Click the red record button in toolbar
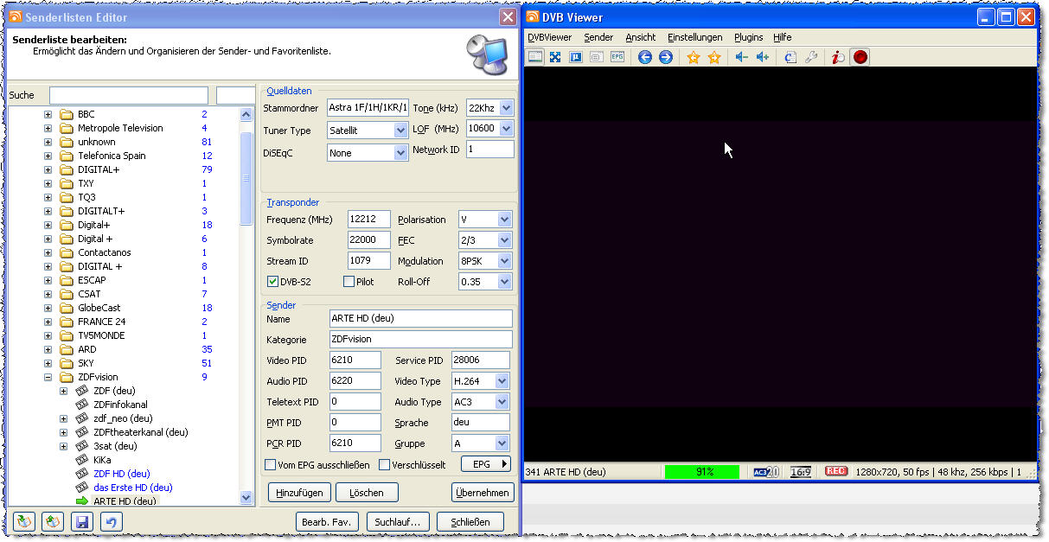Viewport: 1049px width, 542px height. (860, 57)
